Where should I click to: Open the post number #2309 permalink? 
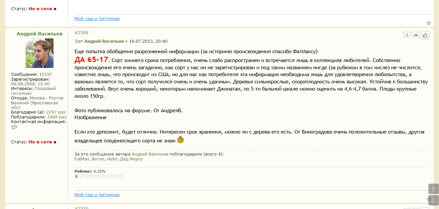pos(81,33)
